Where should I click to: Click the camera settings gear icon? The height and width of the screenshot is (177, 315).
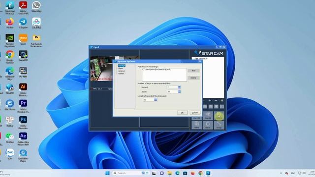(x=222, y=100)
